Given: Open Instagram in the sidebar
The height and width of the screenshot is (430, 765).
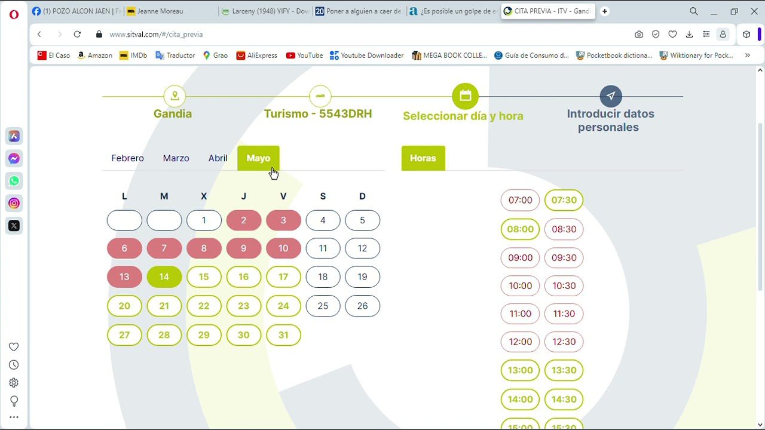Looking at the screenshot, I should (x=14, y=204).
